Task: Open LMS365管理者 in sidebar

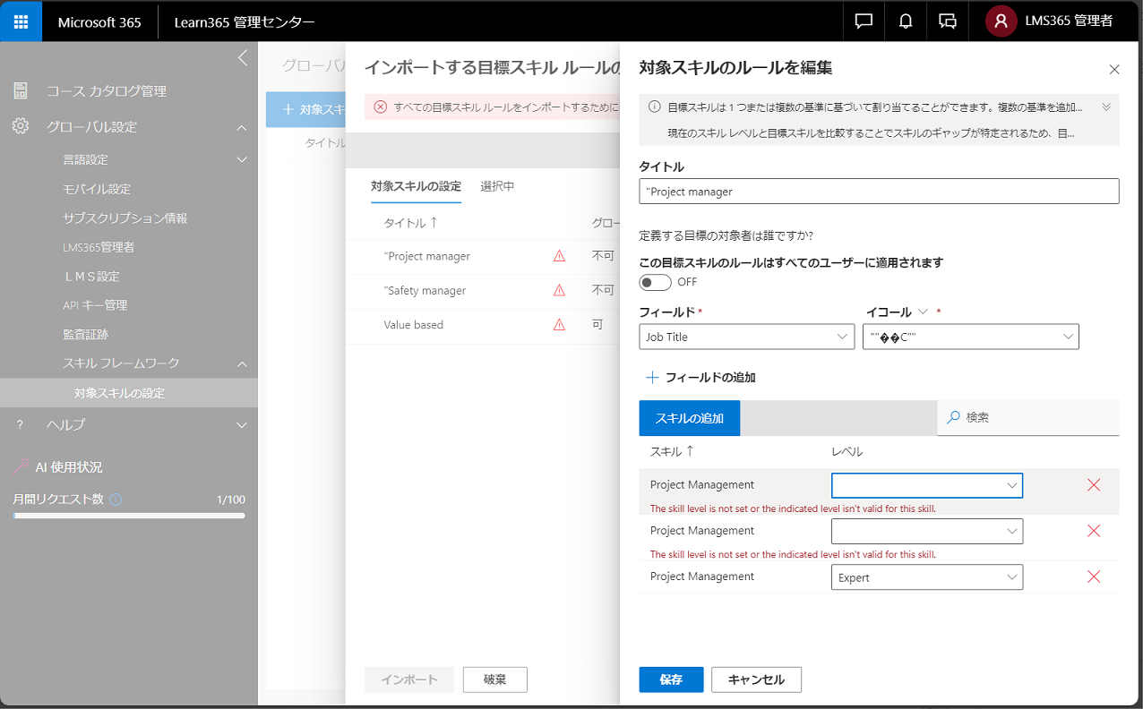Action: click(x=99, y=247)
